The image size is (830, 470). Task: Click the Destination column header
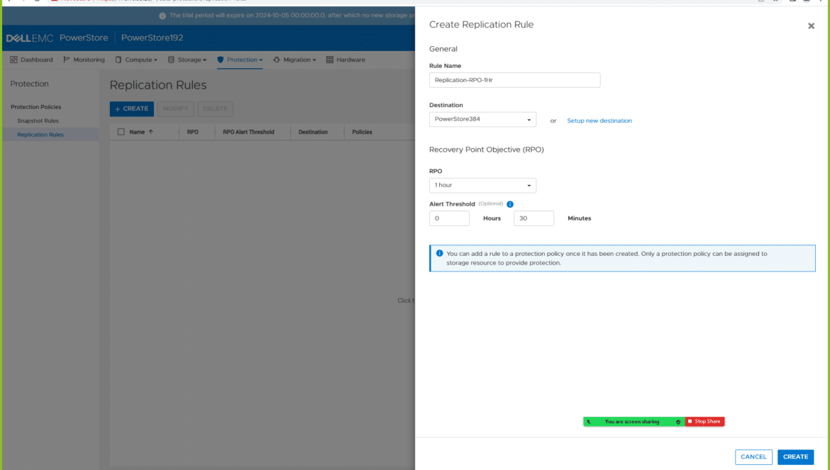(313, 132)
